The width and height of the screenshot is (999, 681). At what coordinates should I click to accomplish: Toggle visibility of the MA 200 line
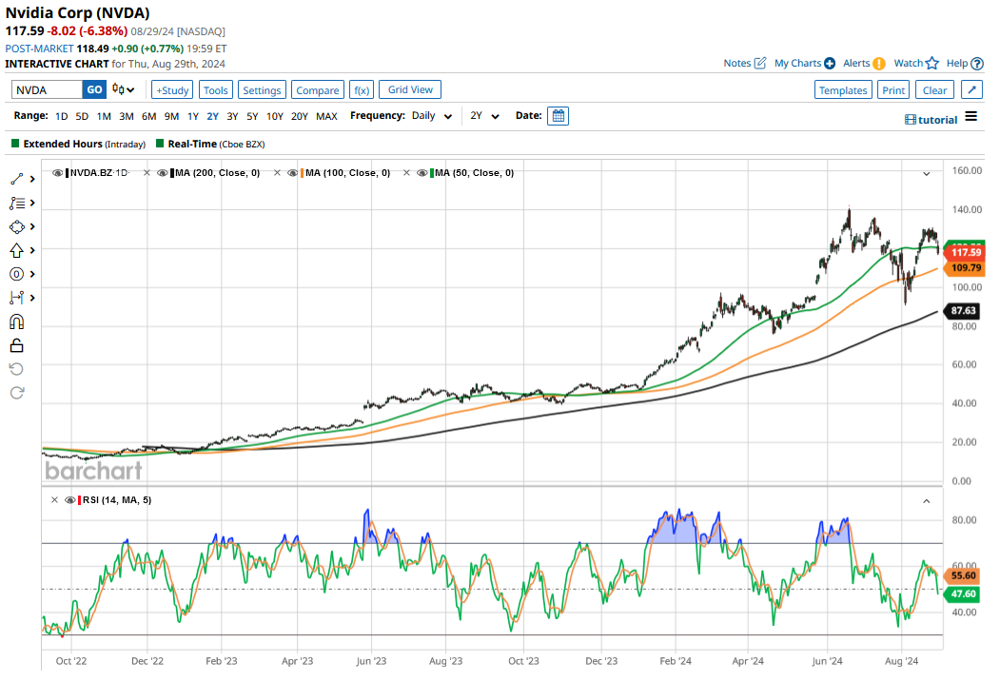pos(164,173)
